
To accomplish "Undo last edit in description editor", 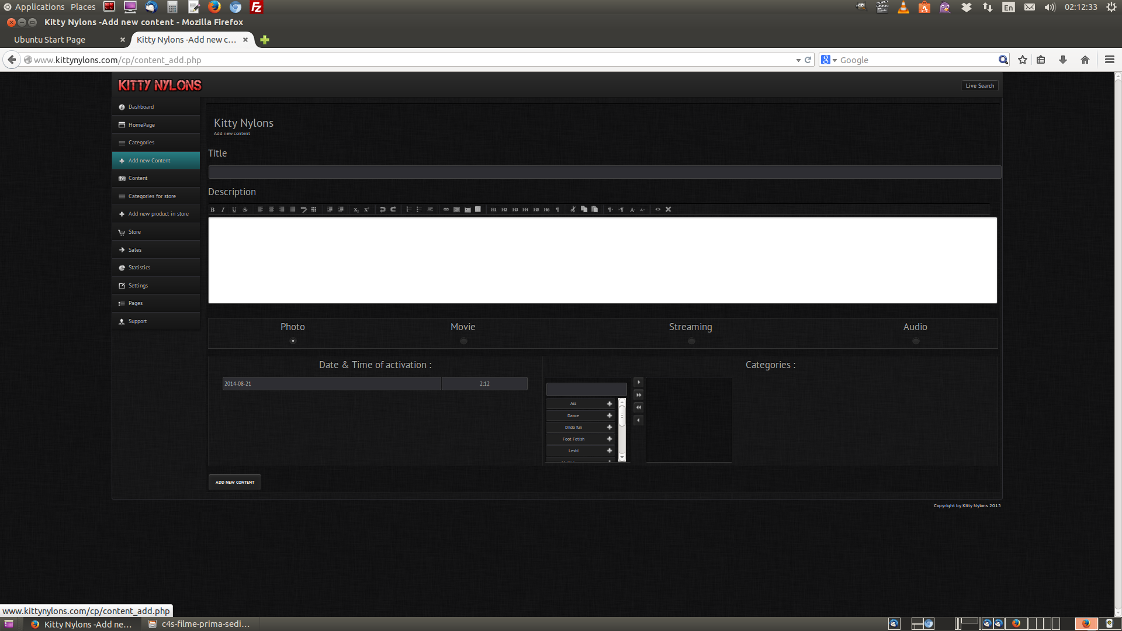I will click(383, 210).
